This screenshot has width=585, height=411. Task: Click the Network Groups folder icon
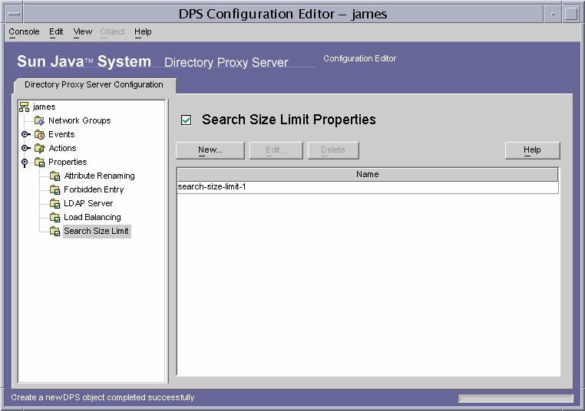[x=39, y=120]
